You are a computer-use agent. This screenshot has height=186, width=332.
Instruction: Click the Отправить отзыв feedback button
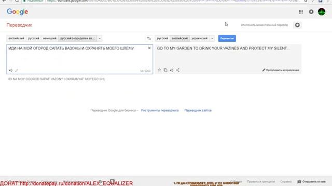coord(312,181)
